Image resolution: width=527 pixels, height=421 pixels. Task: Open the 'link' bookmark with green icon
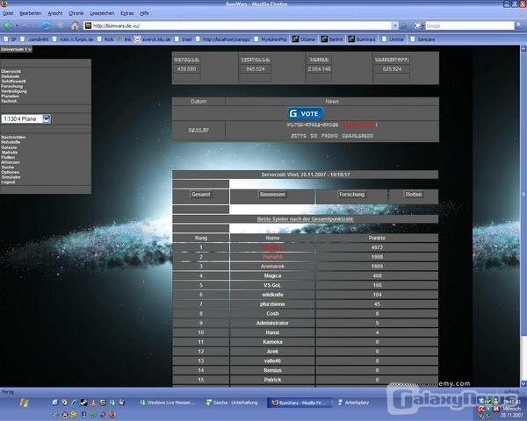click(x=124, y=39)
